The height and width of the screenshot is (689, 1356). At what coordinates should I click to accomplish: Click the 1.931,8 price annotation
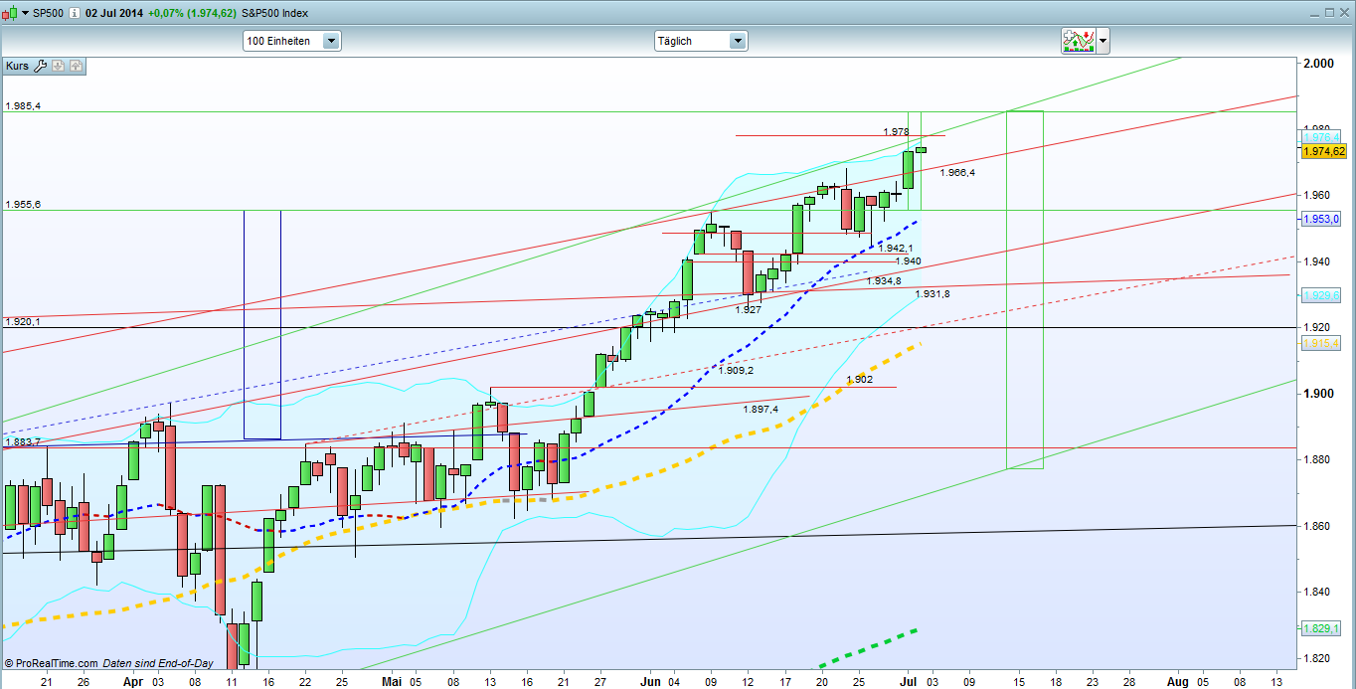[932, 293]
